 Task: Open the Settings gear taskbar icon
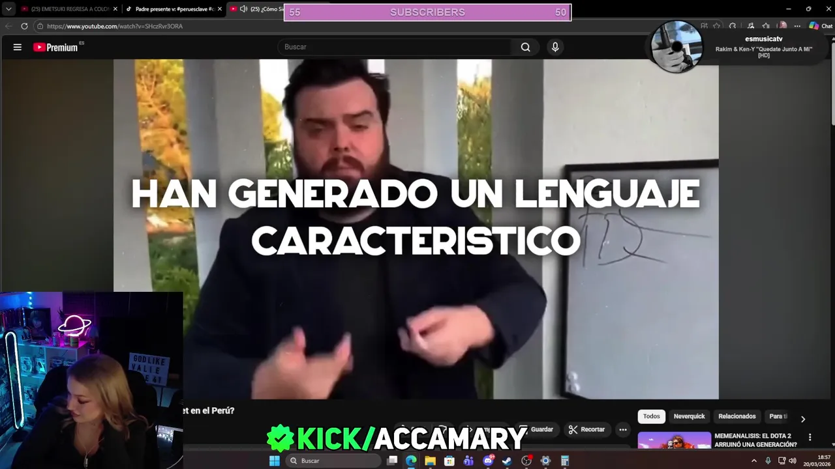pyautogui.click(x=546, y=461)
